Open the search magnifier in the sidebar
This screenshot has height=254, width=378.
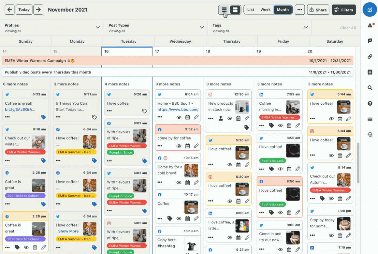coord(370,88)
